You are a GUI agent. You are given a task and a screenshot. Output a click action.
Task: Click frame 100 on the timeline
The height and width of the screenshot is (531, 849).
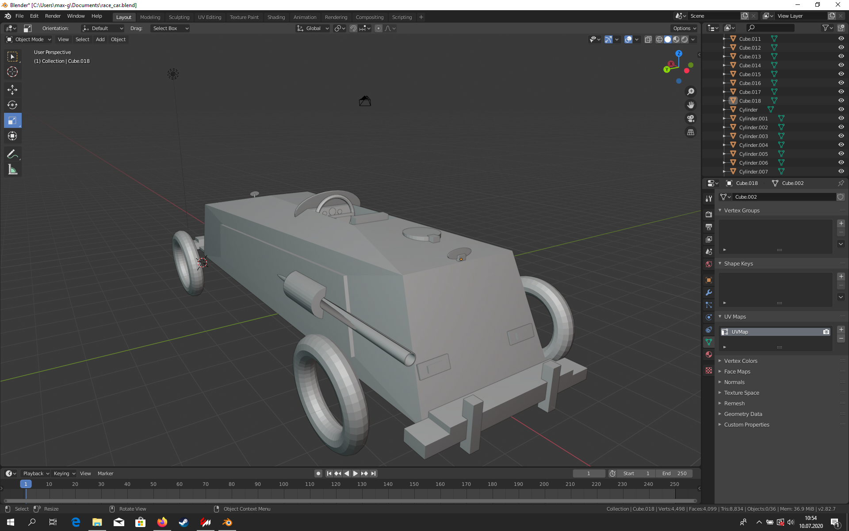click(283, 484)
